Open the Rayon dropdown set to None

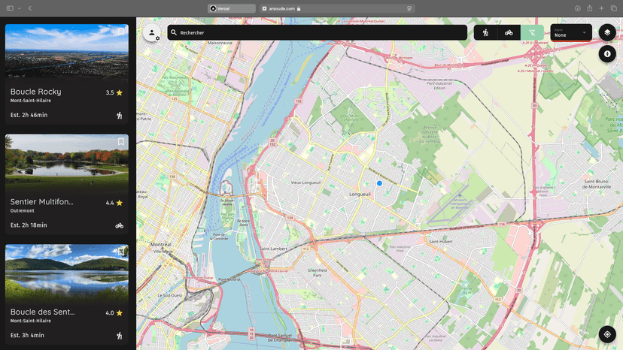click(x=571, y=32)
